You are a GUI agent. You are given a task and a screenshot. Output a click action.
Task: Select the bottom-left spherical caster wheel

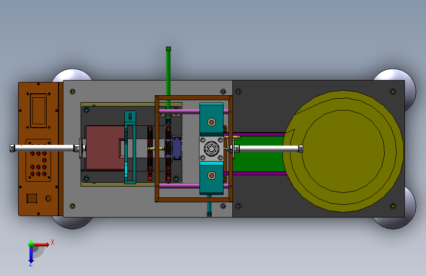pyautogui.click(x=72, y=223)
